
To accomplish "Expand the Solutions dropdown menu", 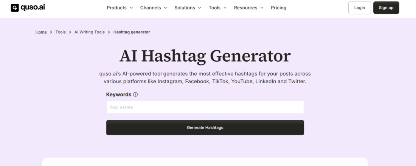I will click(x=187, y=8).
